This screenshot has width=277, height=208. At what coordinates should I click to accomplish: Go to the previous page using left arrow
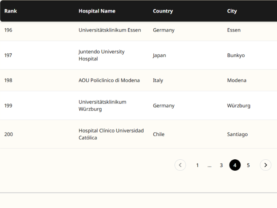click(180, 165)
